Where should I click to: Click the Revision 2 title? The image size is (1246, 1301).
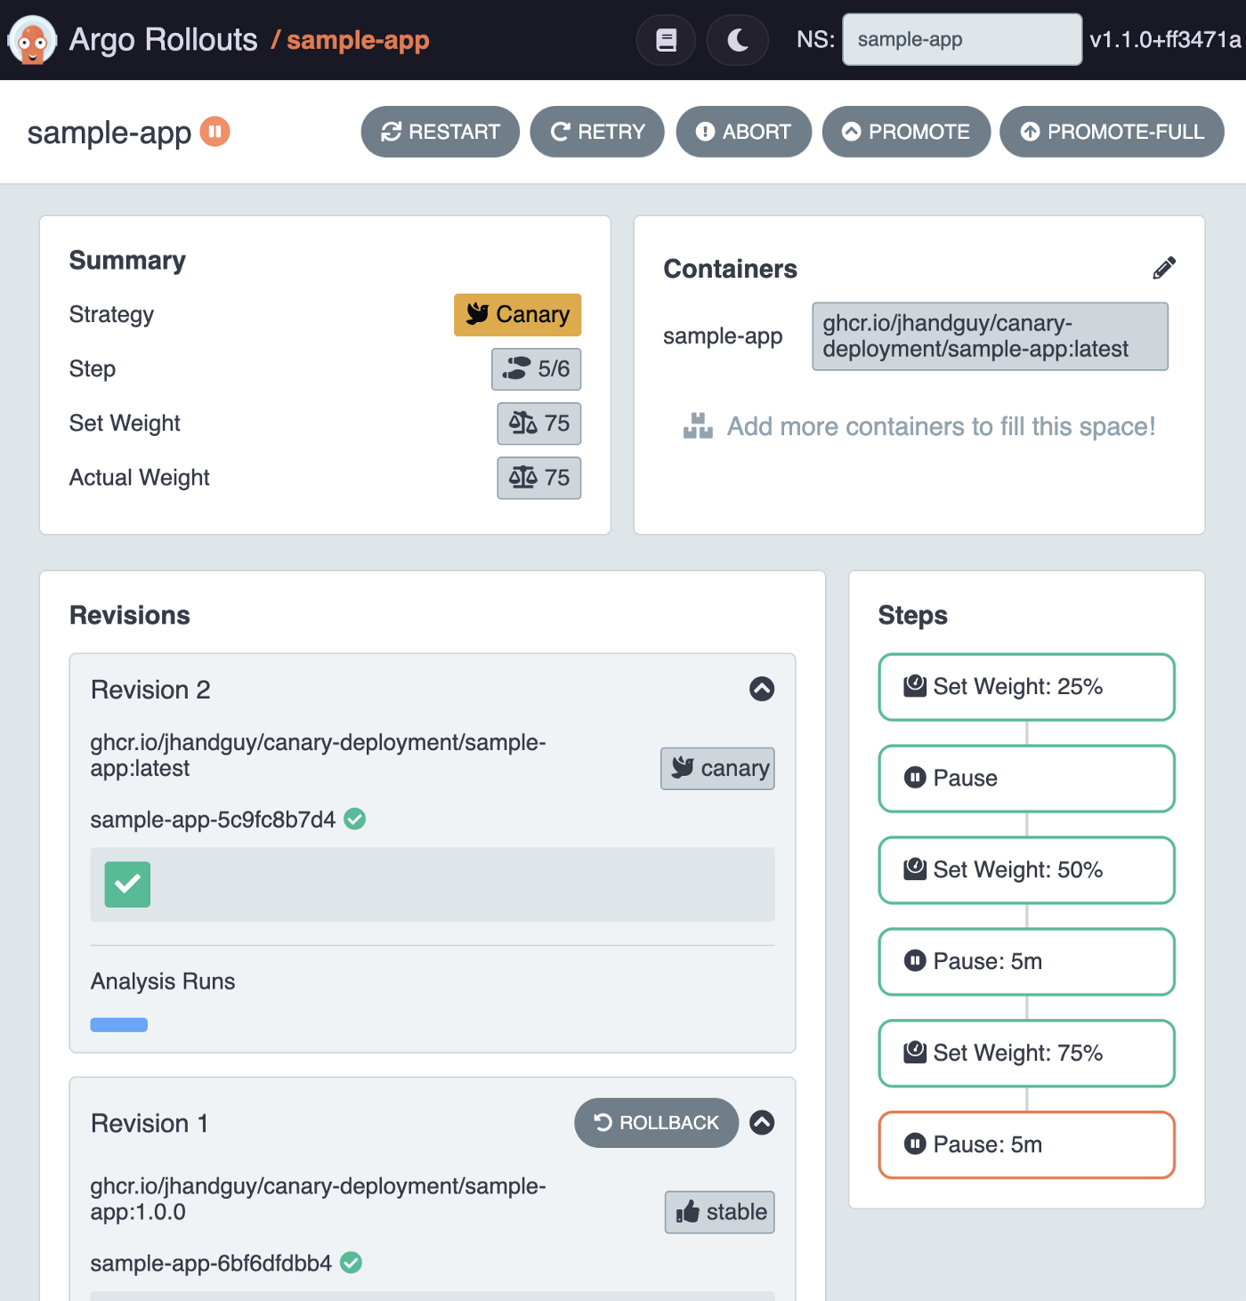click(150, 690)
